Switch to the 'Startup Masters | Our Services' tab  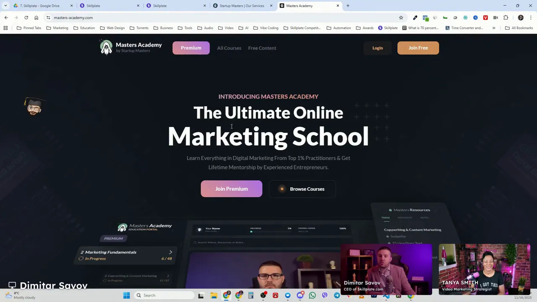point(242,6)
